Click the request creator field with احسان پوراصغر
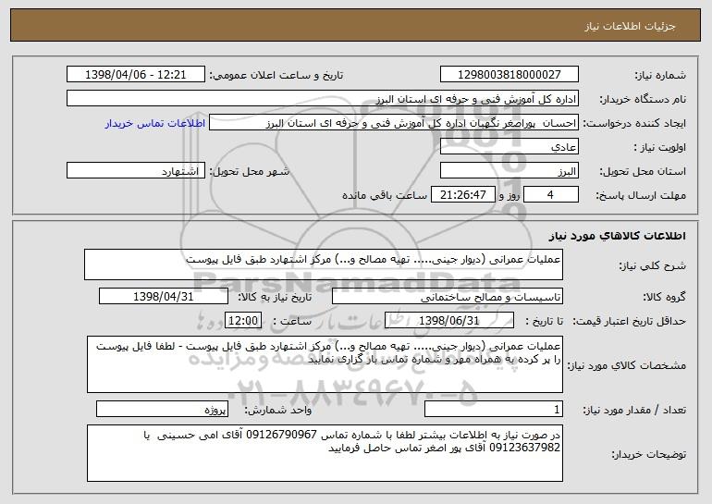Screen dimensions: 712x504 click(394, 123)
